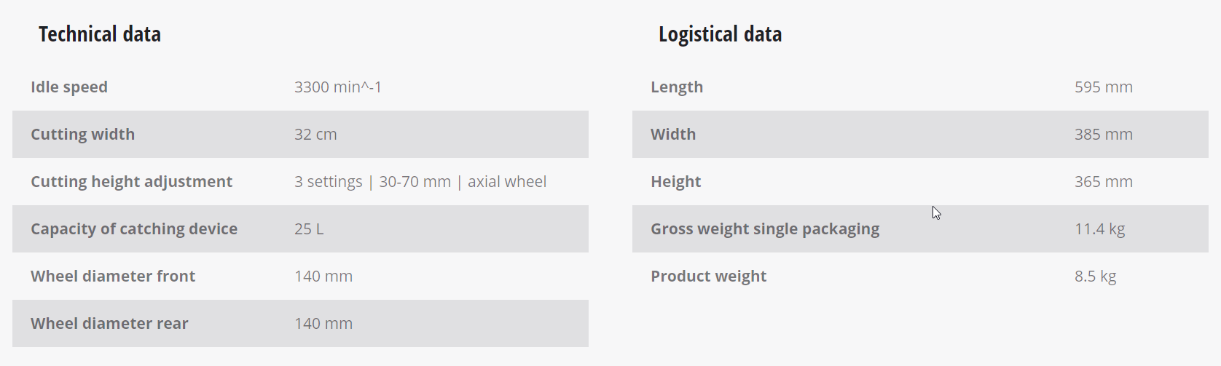Select the Capacity of catching device label
This screenshot has height=366, width=1221.
click(x=134, y=229)
